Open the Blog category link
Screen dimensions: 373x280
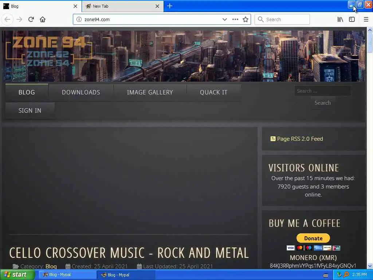(51, 266)
